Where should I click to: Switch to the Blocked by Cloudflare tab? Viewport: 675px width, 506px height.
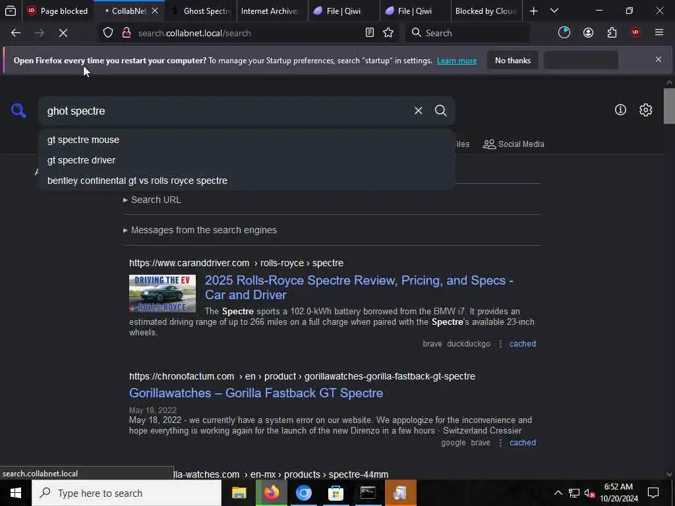(486, 11)
